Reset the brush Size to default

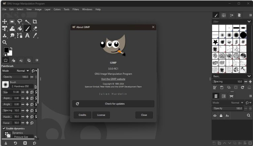pyautogui.click(x=32, y=92)
